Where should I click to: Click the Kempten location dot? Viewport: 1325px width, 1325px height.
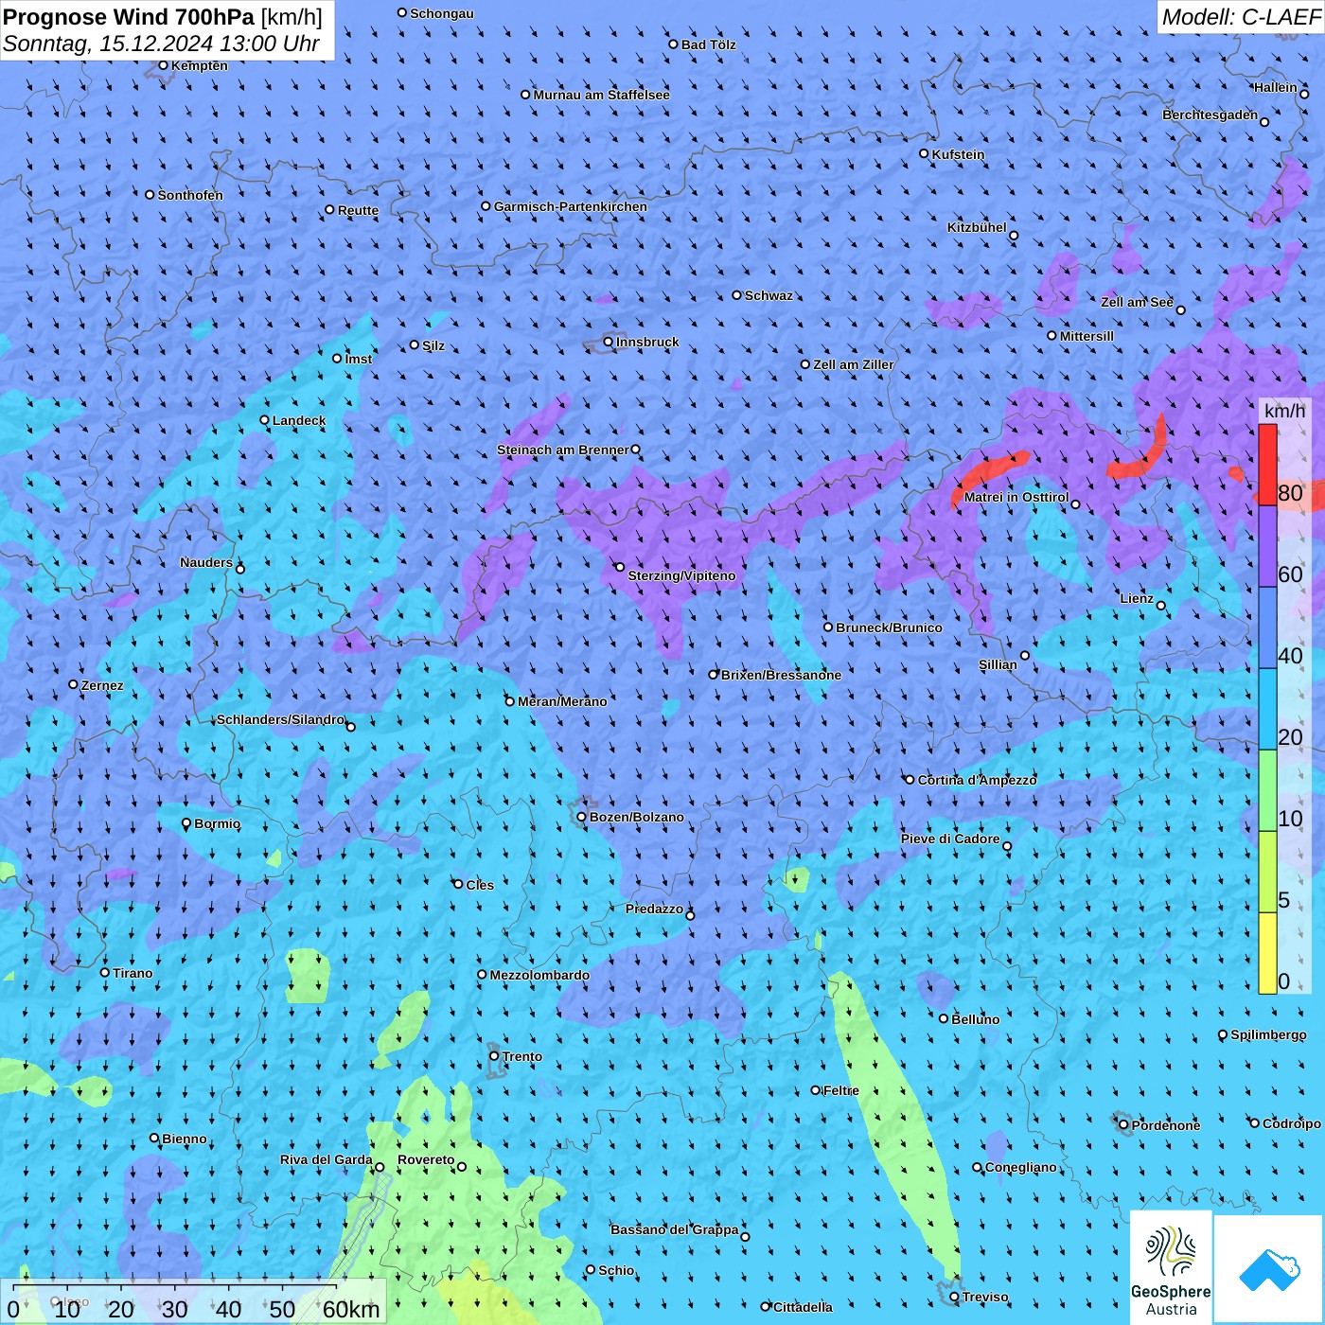click(164, 65)
